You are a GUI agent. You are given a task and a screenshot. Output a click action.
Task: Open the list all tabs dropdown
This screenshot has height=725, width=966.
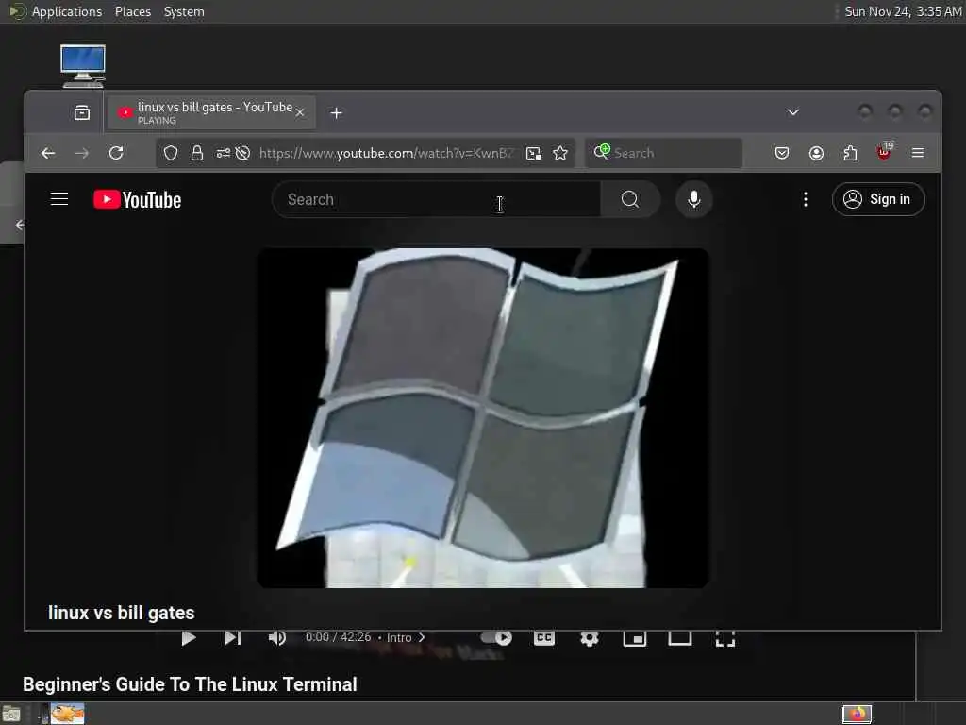[x=792, y=112]
